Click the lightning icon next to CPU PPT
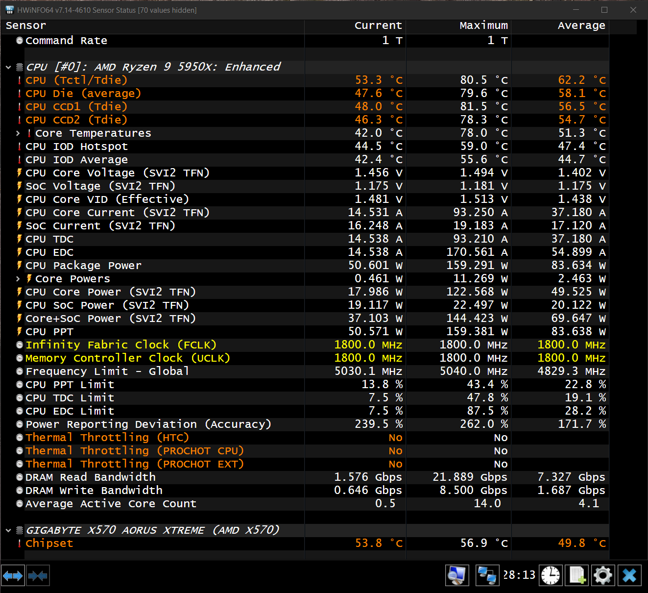The height and width of the screenshot is (593, 648). 20,332
